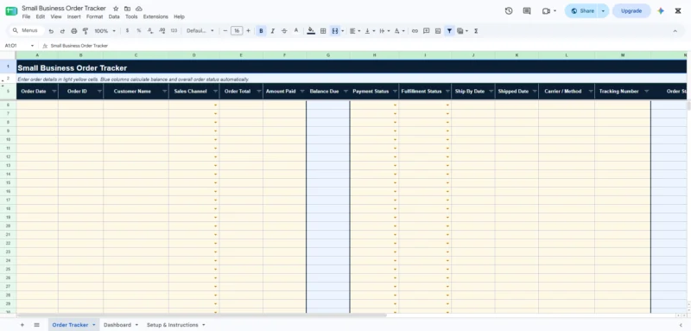Open horizontal align dropdown

(x=355, y=31)
